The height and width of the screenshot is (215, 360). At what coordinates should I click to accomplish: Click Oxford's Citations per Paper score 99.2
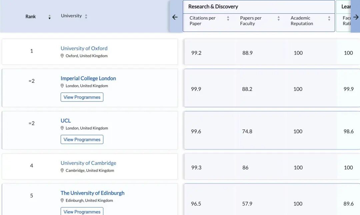click(196, 53)
